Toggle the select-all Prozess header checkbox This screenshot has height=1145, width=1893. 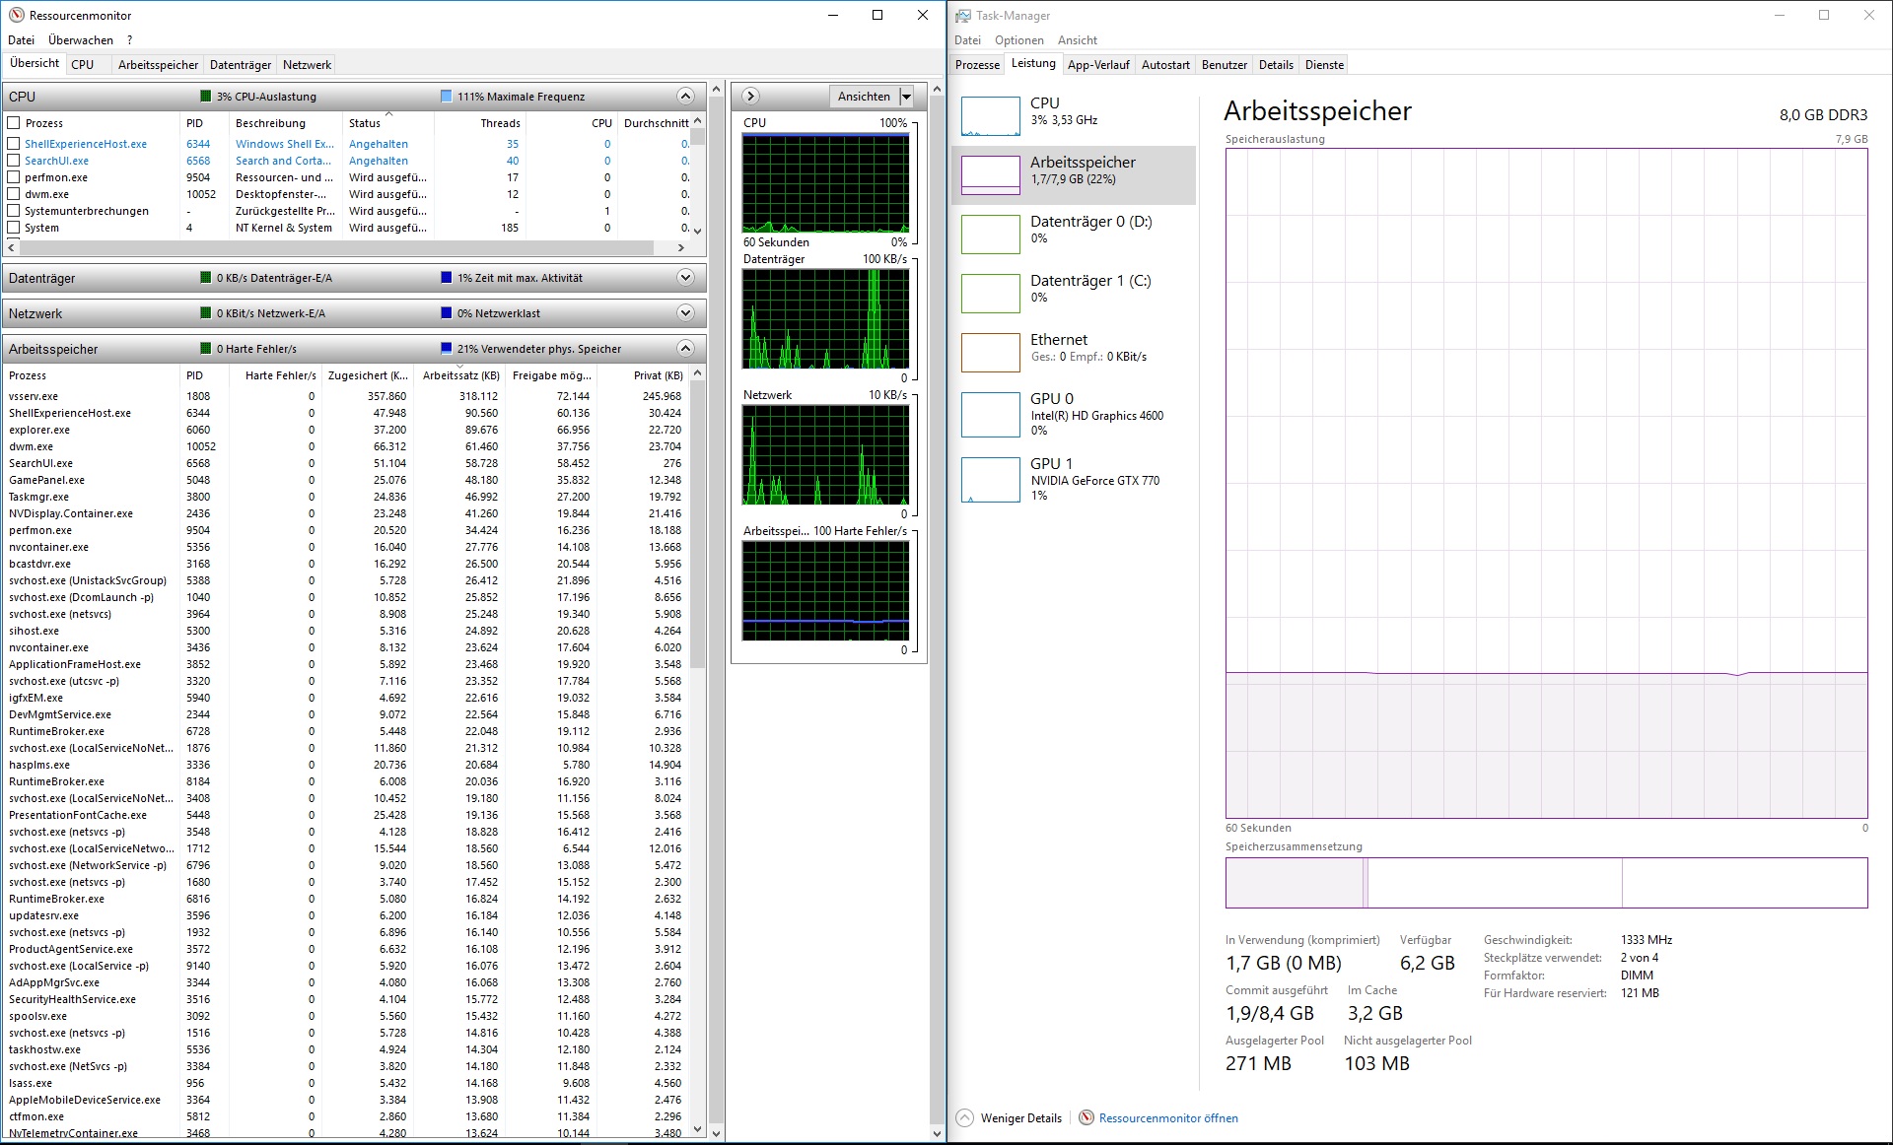[14, 123]
